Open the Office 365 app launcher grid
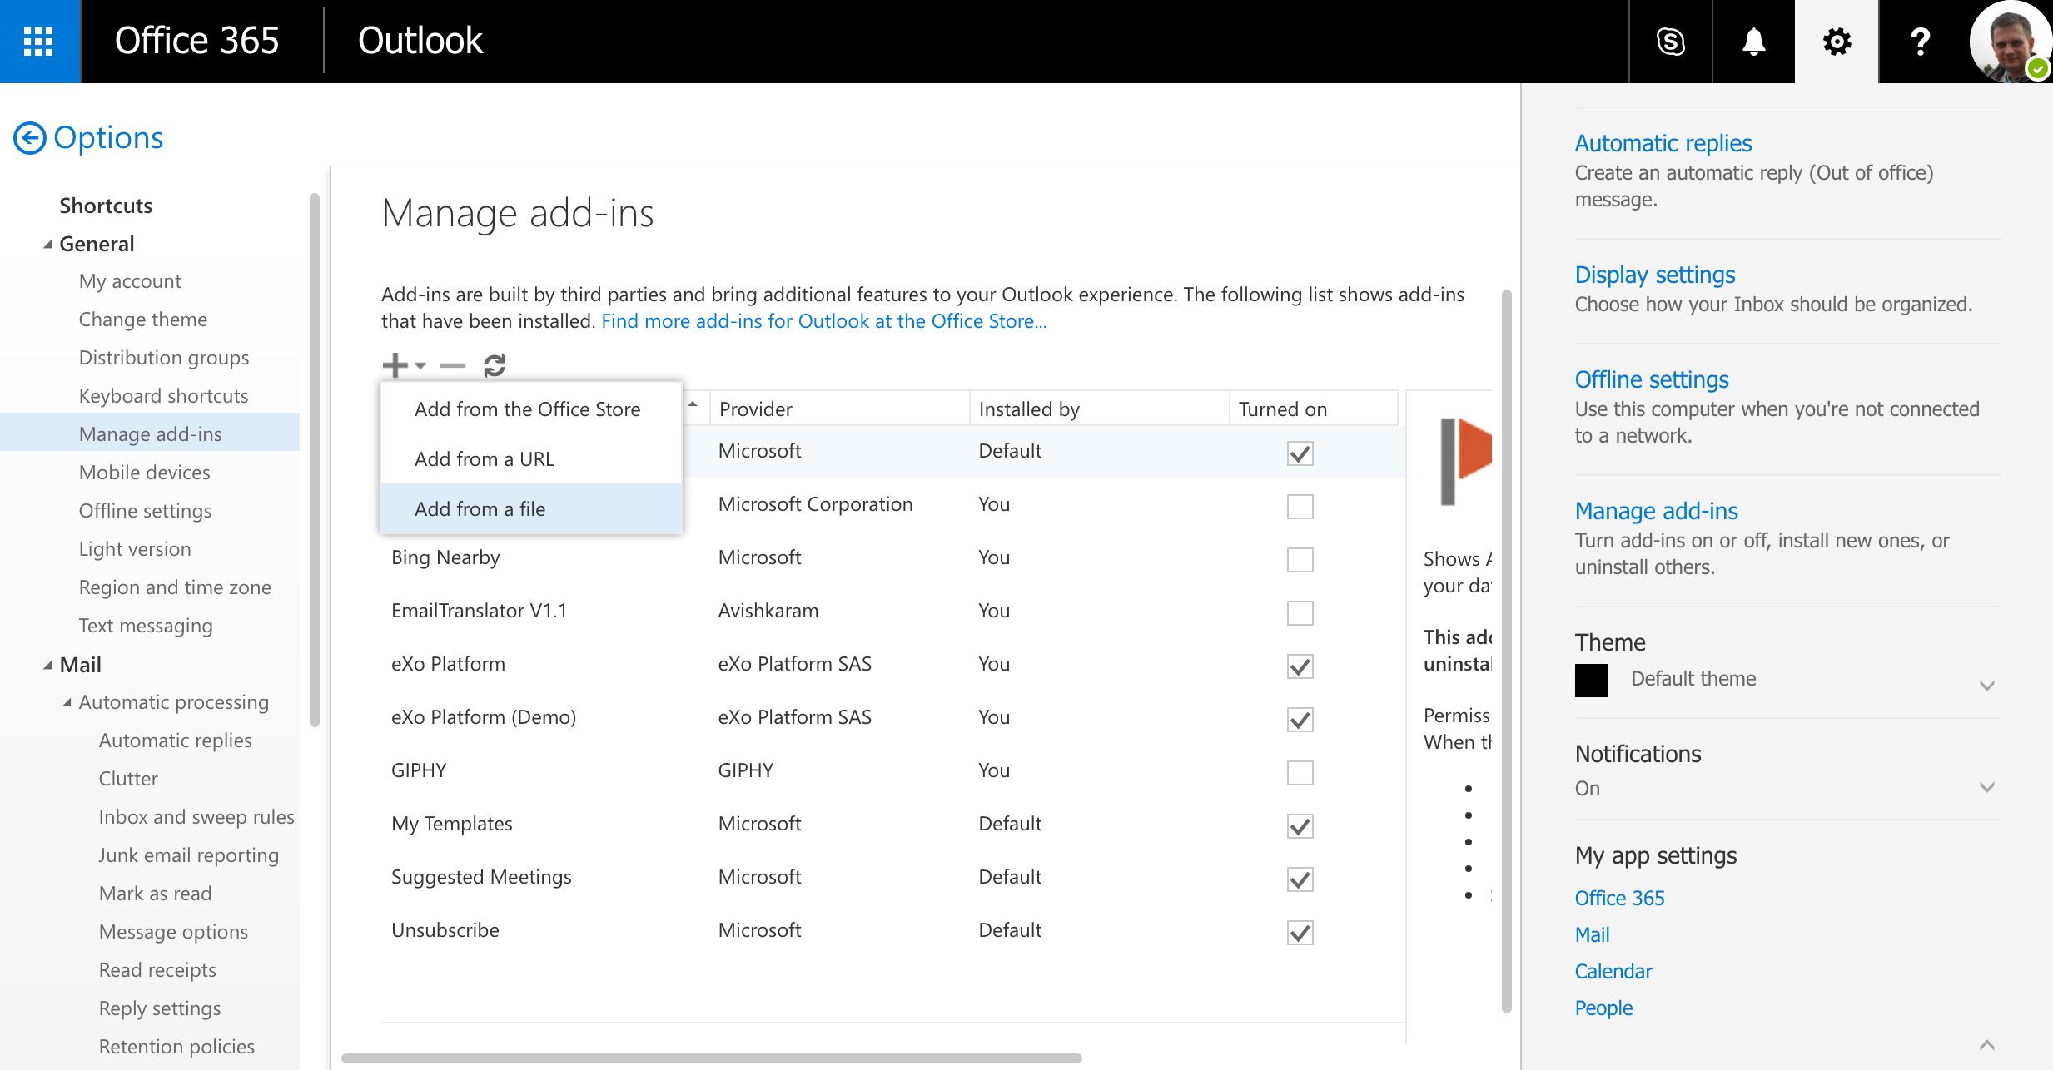Viewport: 2053px width, 1070px height. [39, 41]
